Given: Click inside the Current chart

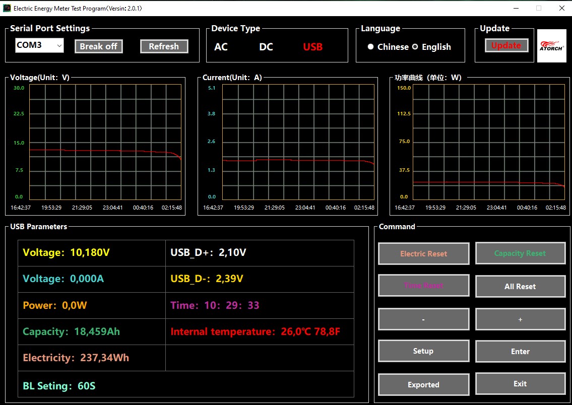Looking at the screenshot, I should pyautogui.click(x=298, y=142).
